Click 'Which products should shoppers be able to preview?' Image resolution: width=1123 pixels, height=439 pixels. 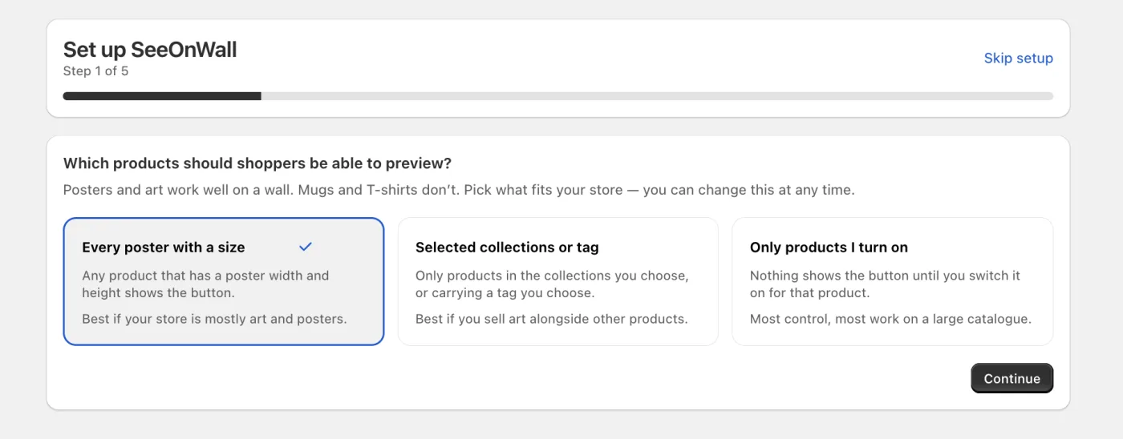point(257,163)
